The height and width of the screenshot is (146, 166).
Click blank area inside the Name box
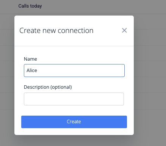point(81,71)
